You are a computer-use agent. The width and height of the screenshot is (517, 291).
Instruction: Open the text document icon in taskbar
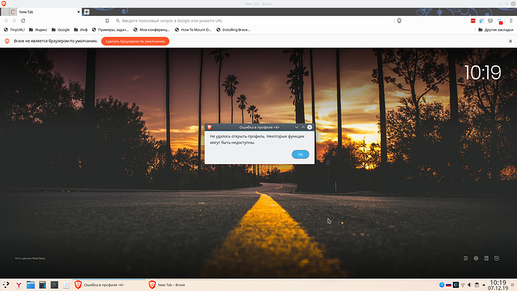click(x=66, y=285)
